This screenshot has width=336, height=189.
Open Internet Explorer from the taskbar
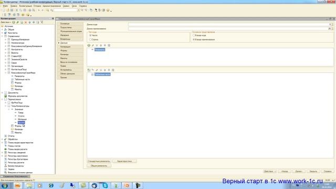(x=51, y=185)
